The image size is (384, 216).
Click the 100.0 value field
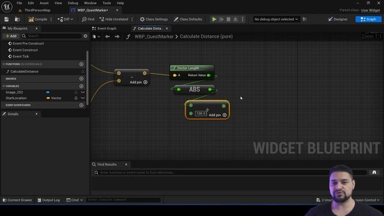point(201,113)
